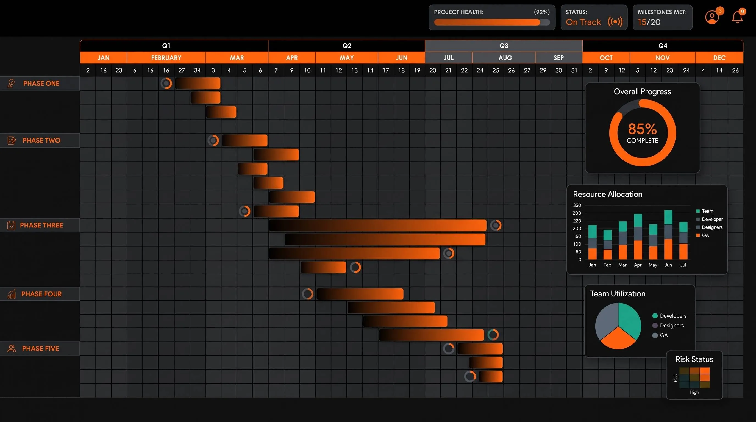
Task: Click the teal milestone ring in Phase Four
Action: tap(493, 335)
